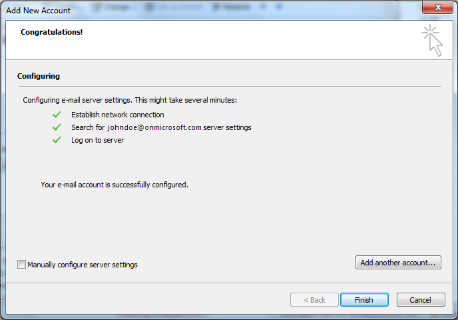Click the successfully configured confirmation message

point(114,185)
